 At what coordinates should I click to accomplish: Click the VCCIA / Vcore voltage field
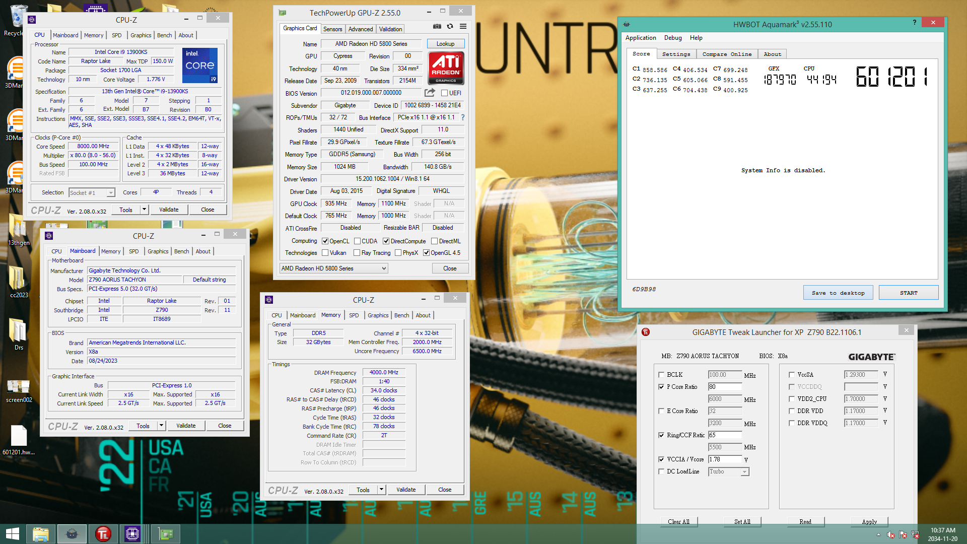tap(725, 459)
